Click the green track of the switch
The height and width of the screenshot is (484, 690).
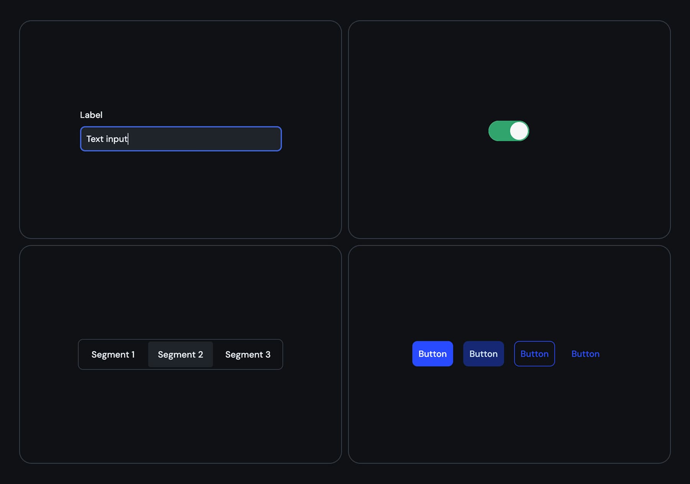[x=498, y=130]
